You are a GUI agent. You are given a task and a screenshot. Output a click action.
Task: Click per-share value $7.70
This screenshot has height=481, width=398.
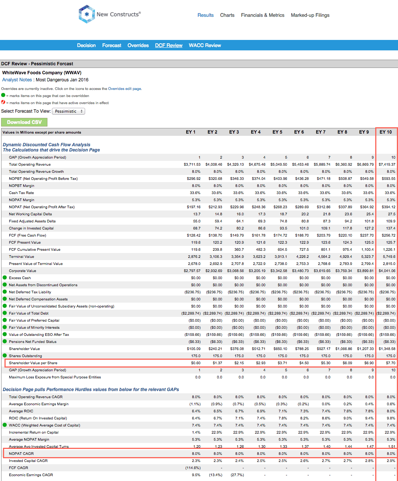point(391,363)
